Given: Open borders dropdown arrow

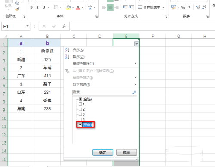Looking at the screenshot, I should pos(61,7).
